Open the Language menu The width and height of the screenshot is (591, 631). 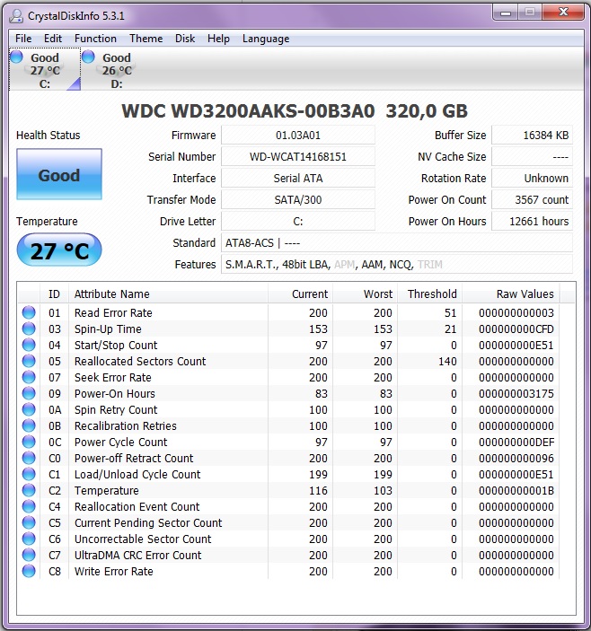pyautogui.click(x=266, y=39)
